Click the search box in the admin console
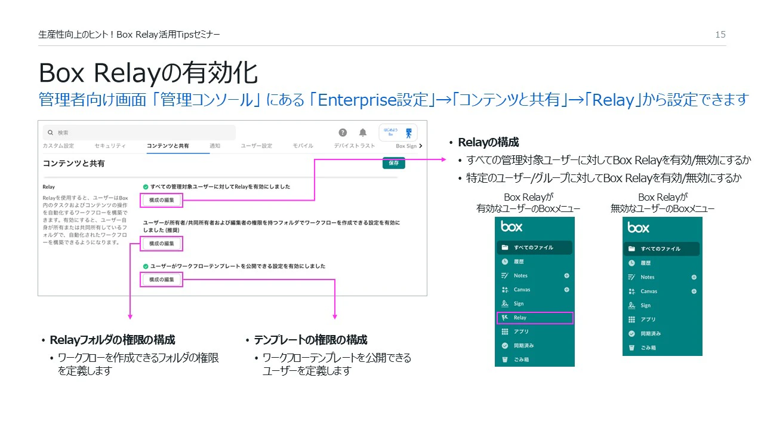 (139, 133)
